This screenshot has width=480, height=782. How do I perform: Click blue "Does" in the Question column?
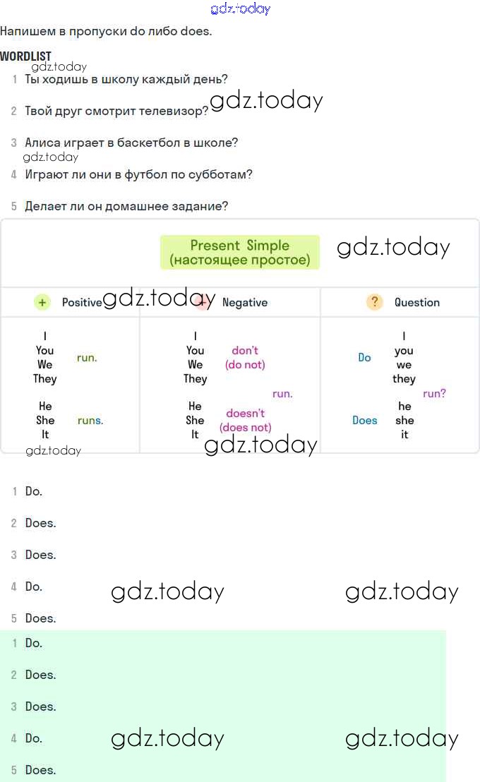click(x=364, y=421)
